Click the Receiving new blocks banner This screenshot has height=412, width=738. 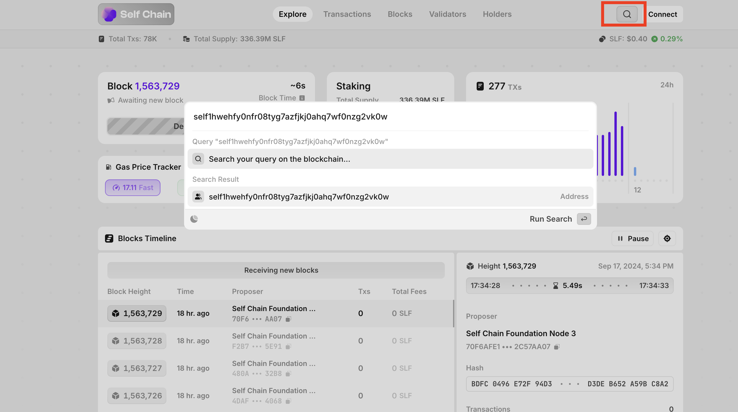click(276, 270)
